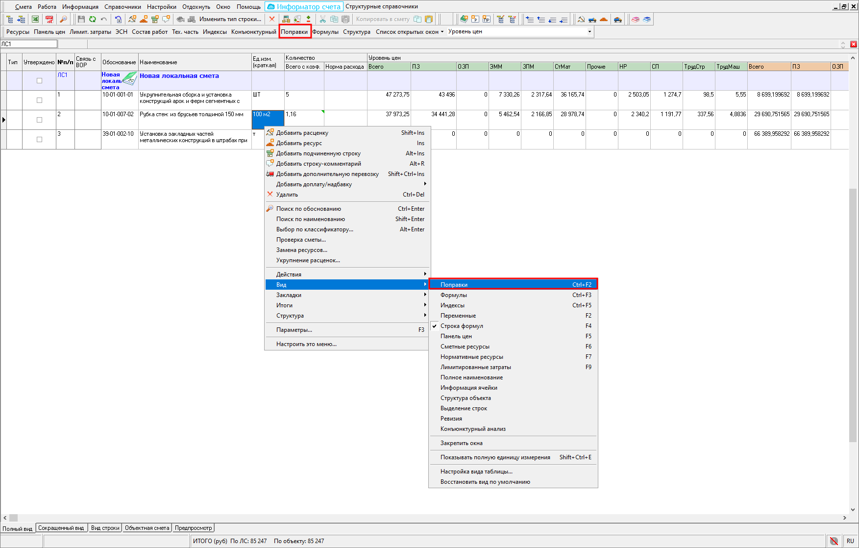Open the Уровень цен combo box
The height and width of the screenshot is (548, 859).
click(x=589, y=31)
